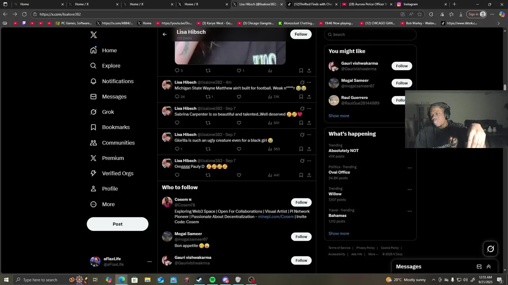
Task: Like the Michigan State post
Action: click(239, 97)
